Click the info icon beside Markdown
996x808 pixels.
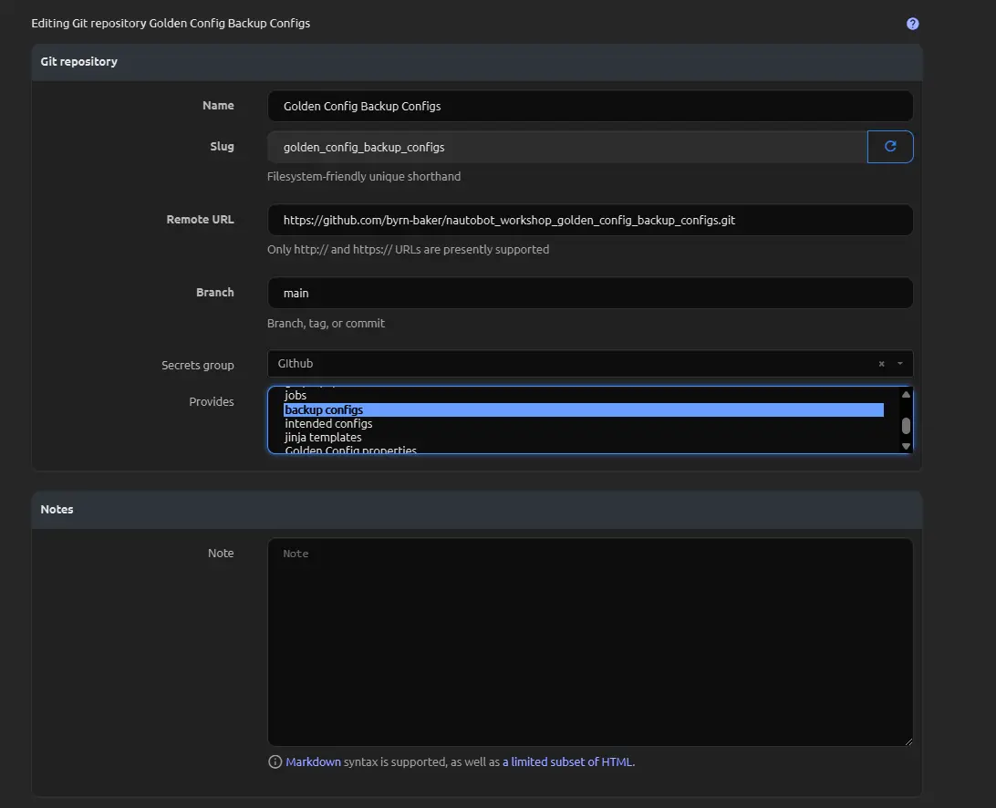[x=275, y=761]
